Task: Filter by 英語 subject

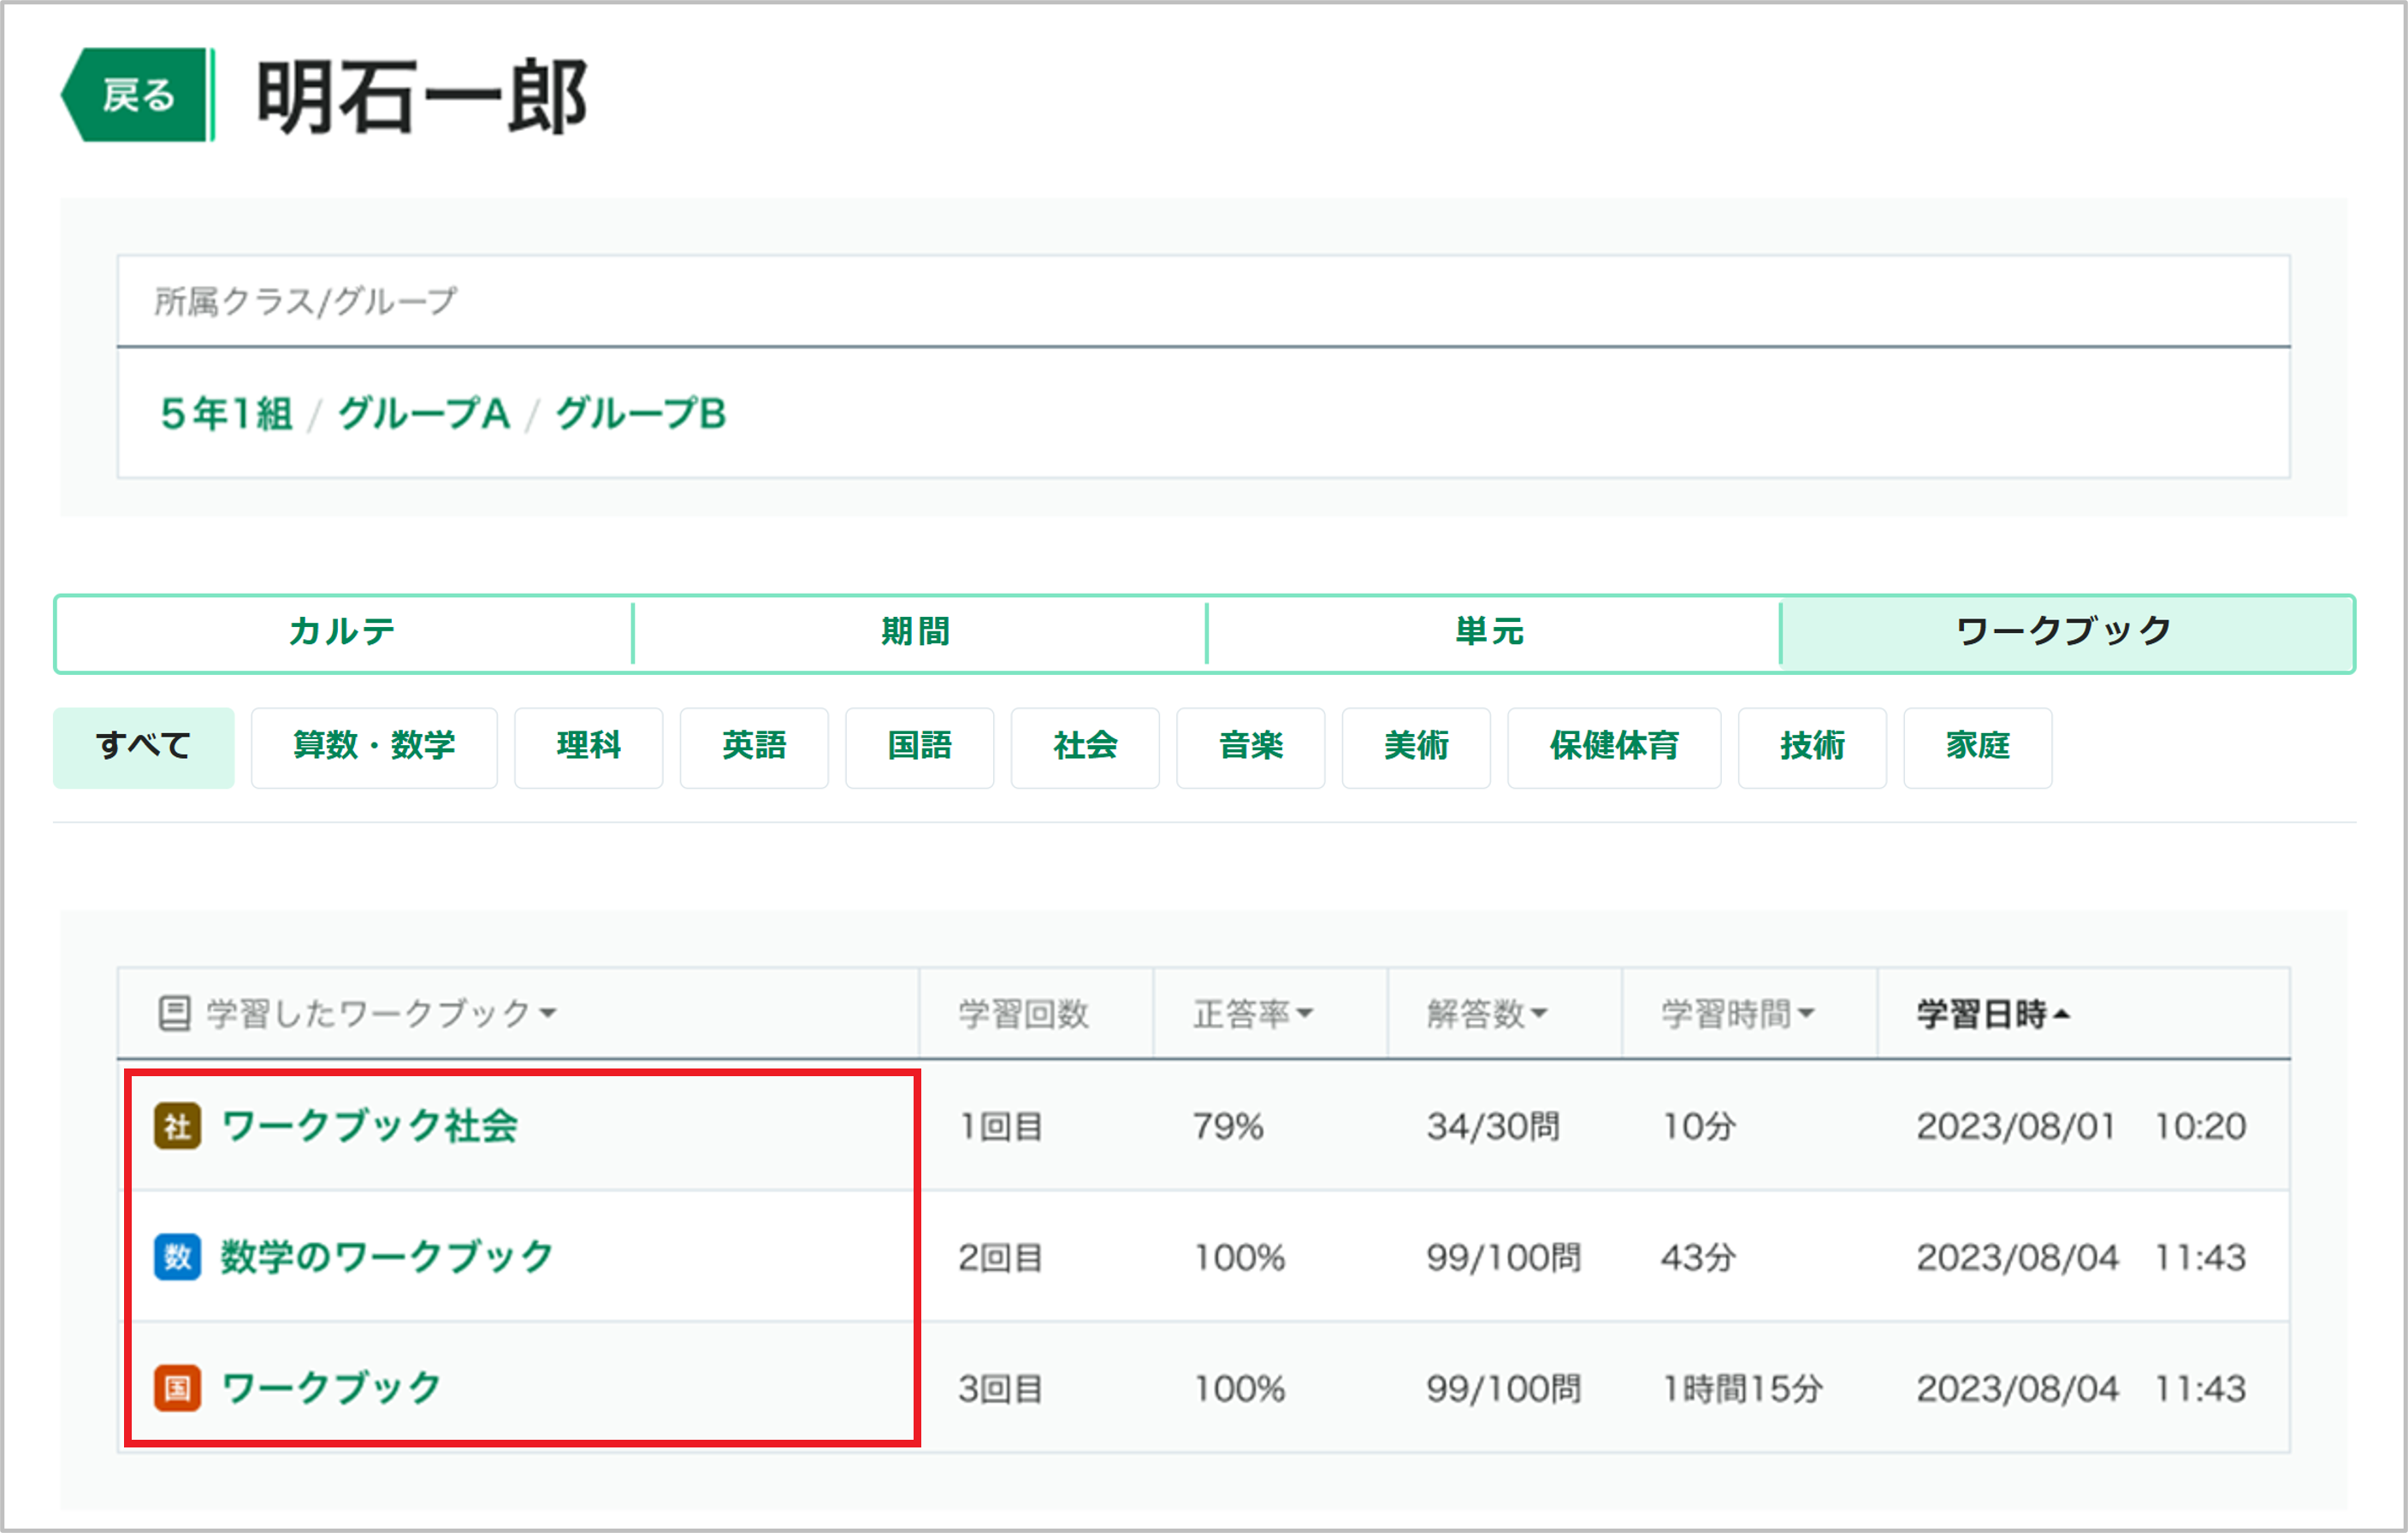Action: click(x=754, y=747)
